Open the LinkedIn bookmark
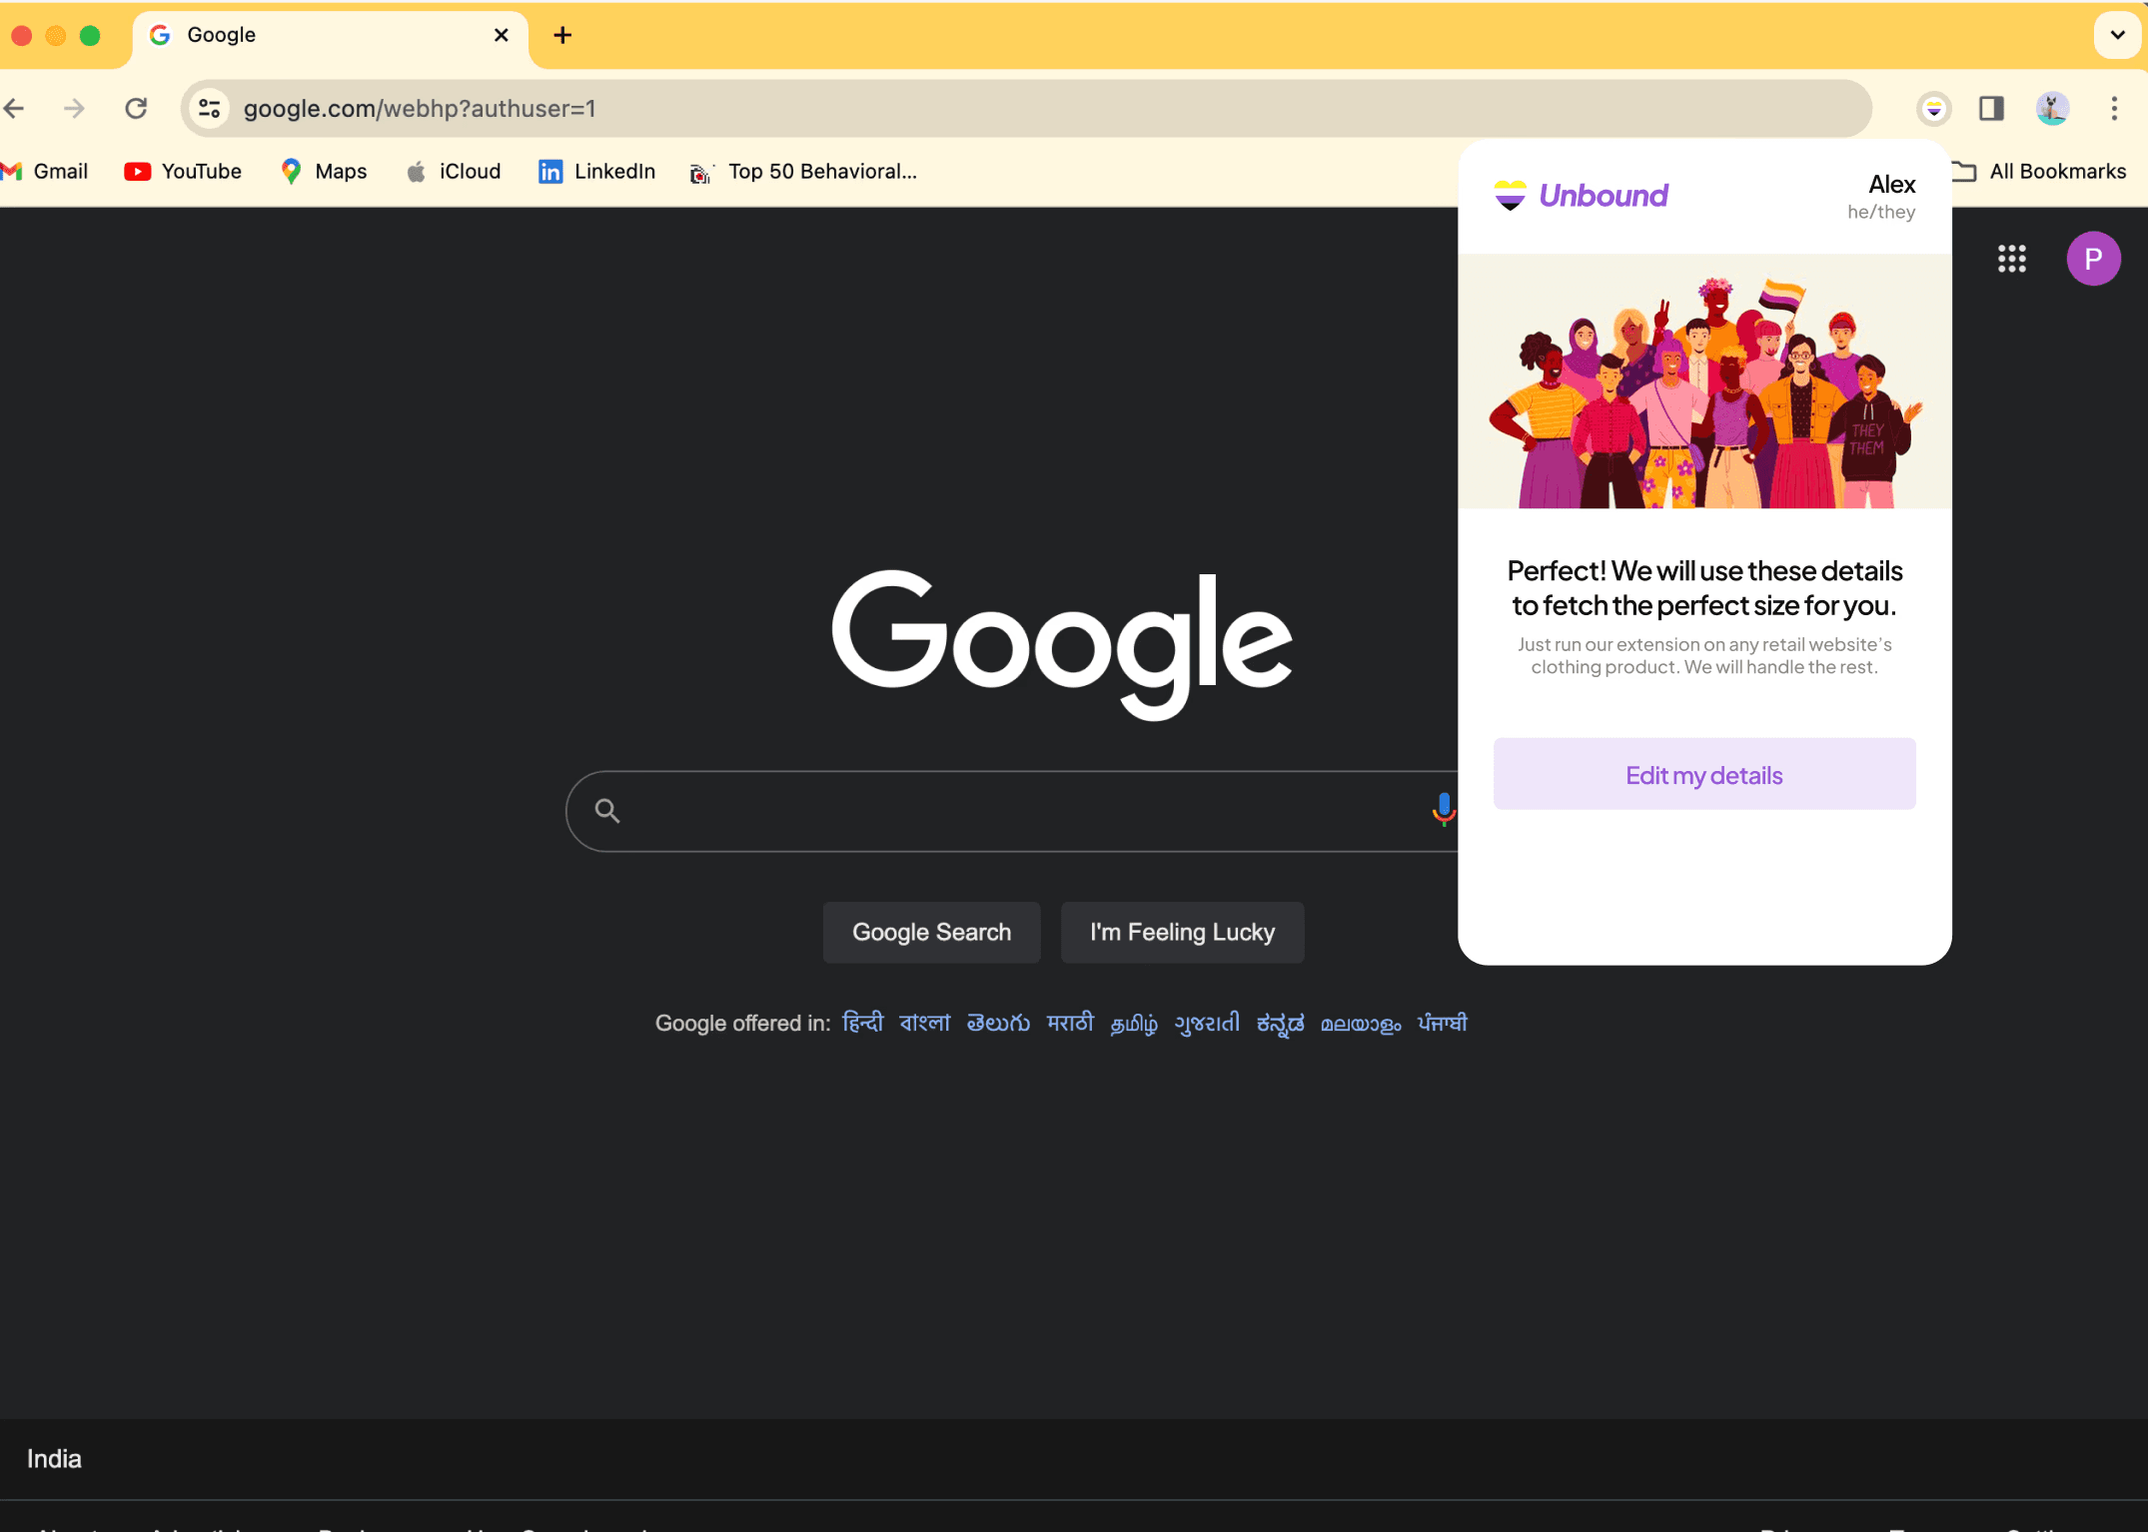 tap(597, 172)
